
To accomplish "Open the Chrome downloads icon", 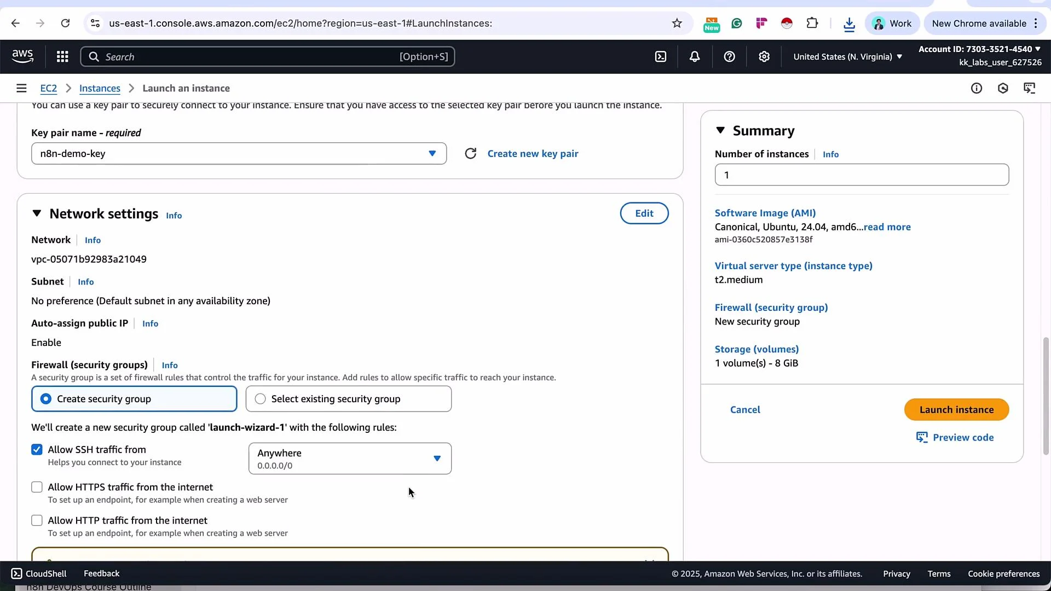I will click(x=849, y=24).
